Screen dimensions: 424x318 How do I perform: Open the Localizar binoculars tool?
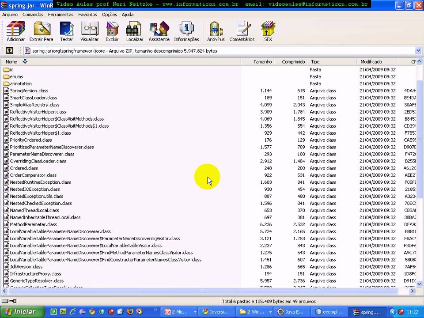coord(135,31)
